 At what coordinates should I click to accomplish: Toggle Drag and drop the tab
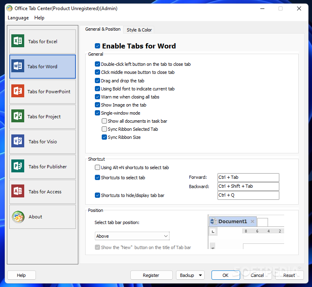coord(98,81)
